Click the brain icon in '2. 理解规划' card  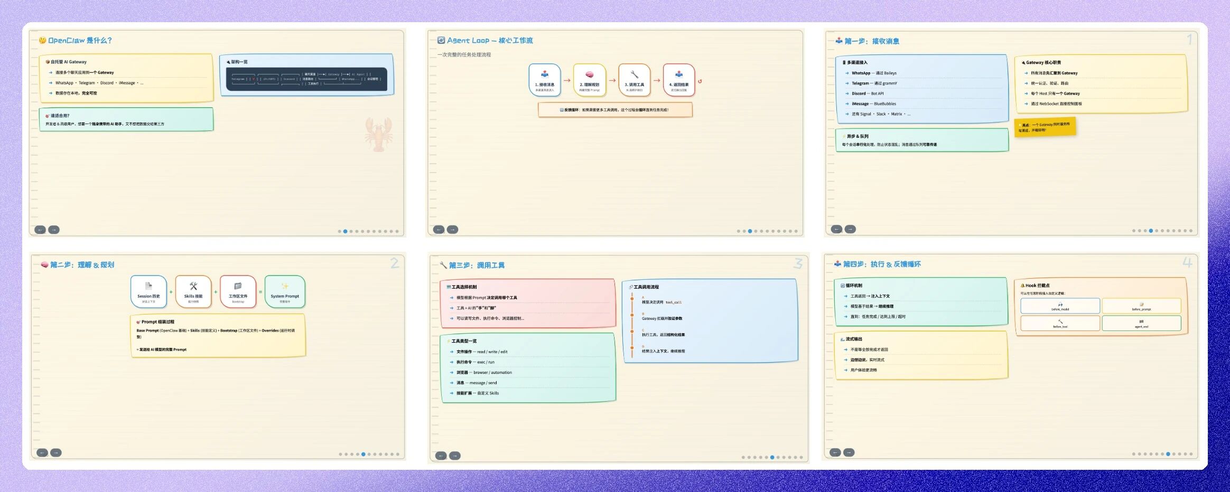(589, 74)
